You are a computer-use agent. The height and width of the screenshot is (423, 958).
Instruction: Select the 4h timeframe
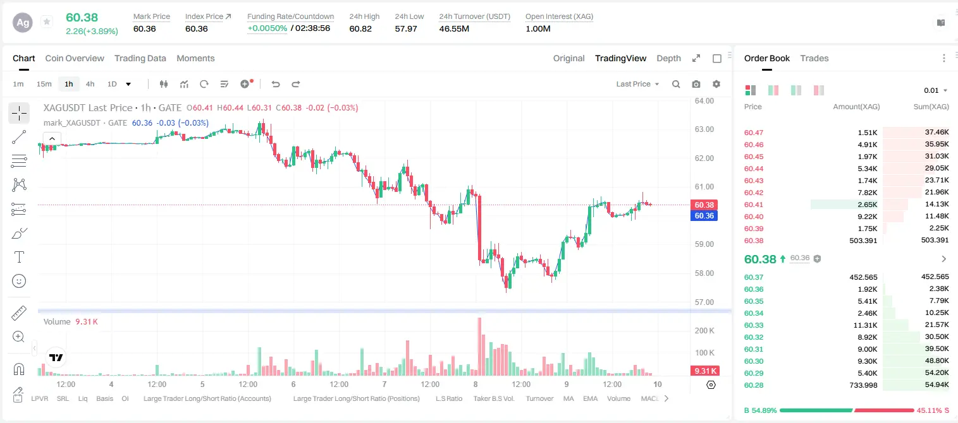(90, 84)
